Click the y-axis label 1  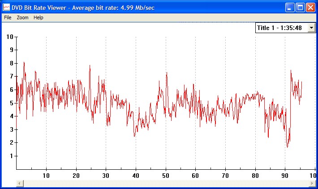[x=12, y=156]
